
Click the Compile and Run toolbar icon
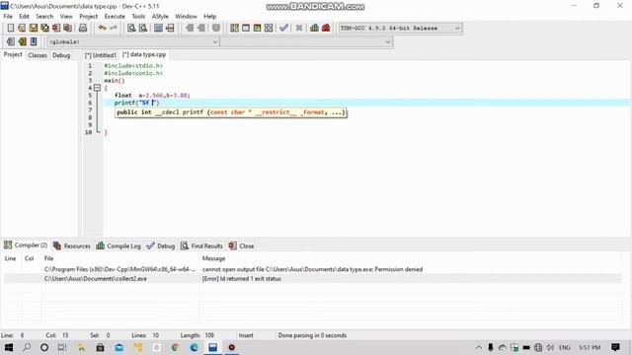pos(257,28)
